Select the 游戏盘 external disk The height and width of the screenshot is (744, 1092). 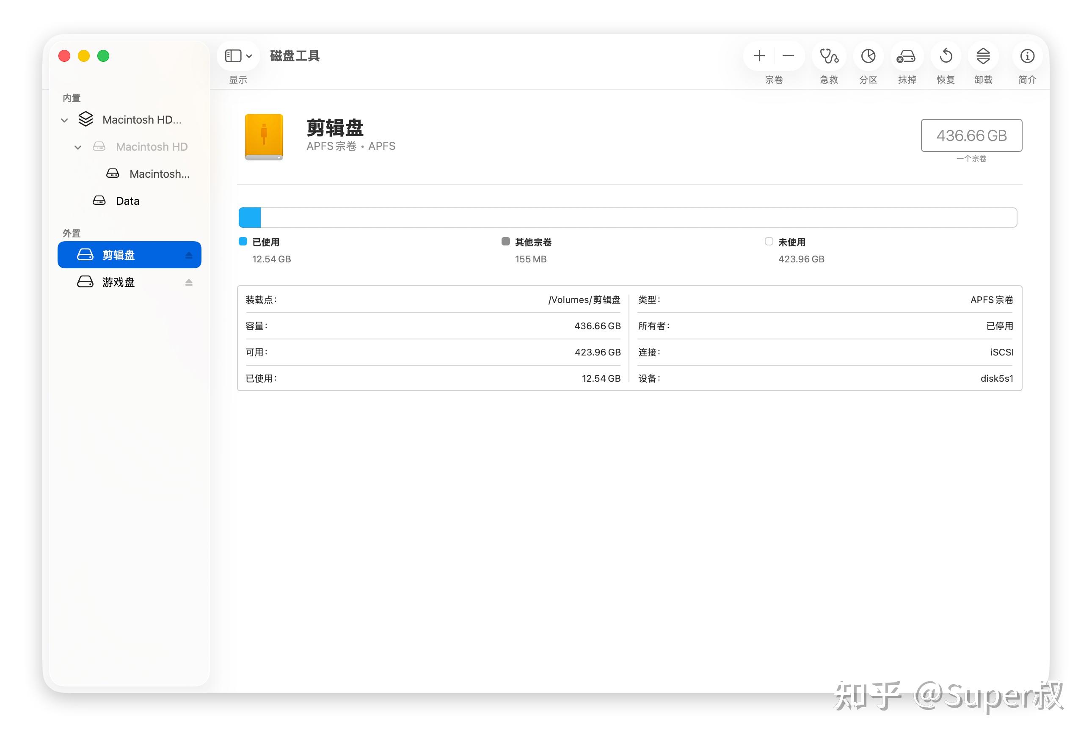point(119,282)
